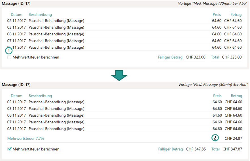Image resolution: width=250 pixels, height=161 pixels.
Task: Click the circled number 1 callout marker
Action: point(9,51)
